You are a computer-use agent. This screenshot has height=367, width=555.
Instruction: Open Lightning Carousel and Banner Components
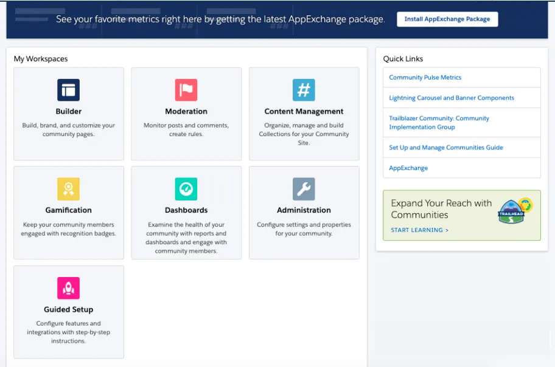pyautogui.click(x=452, y=97)
